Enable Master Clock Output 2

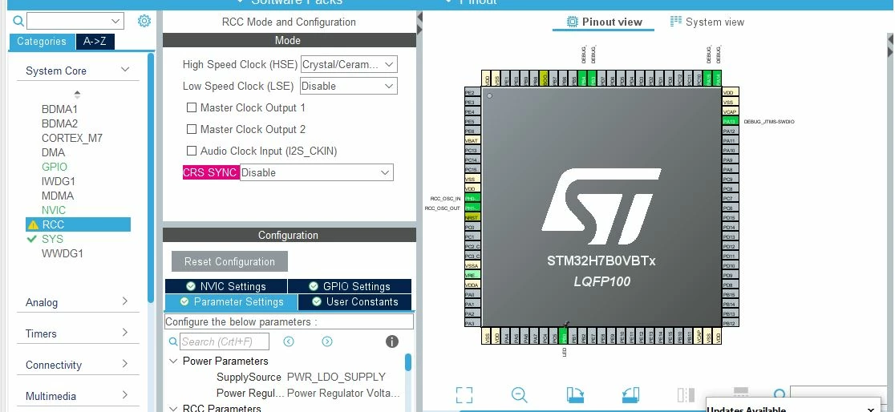coord(192,129)
